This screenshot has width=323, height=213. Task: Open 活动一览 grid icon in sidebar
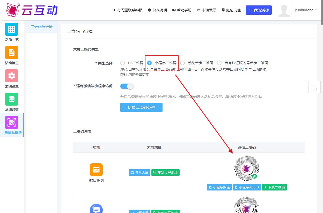click(12, 29)
